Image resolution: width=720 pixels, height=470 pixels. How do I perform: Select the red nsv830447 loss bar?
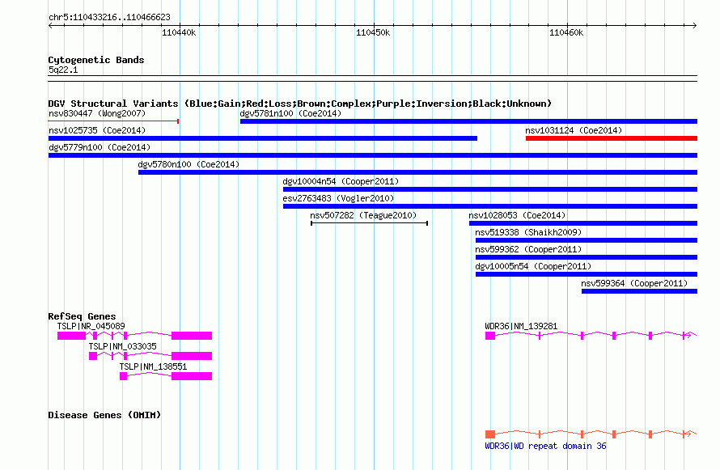pyautogui.click(x=113, y=121)
